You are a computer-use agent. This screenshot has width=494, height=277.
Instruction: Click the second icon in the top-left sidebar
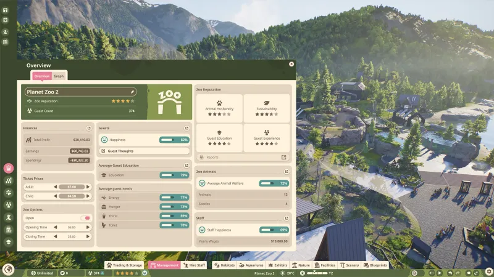6,20
